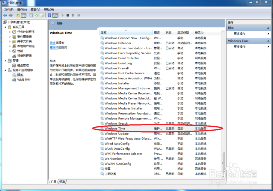273x191 pixels.
Task: Expand the 共享文件夹 tree node arrow
Action: coord(10,41)
